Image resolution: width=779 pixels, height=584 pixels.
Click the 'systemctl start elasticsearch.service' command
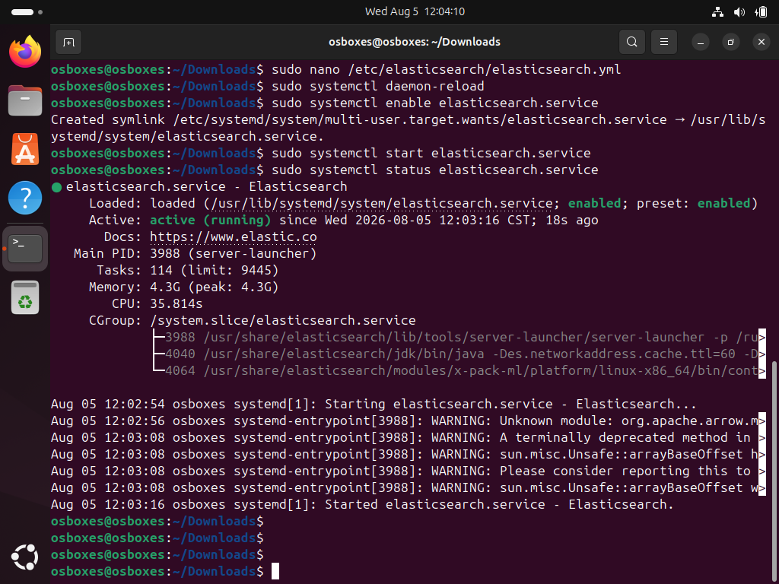(431, 153)
